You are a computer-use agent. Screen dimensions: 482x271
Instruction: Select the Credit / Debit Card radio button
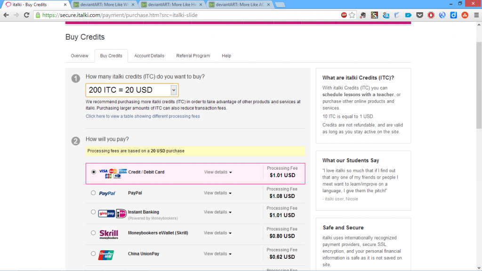click(x=94, y=172)
